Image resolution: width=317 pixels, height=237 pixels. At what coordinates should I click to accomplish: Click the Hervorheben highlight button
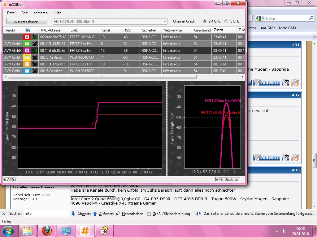[x=130, y=214]
